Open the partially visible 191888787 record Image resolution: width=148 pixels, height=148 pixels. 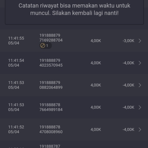point(74,144)
